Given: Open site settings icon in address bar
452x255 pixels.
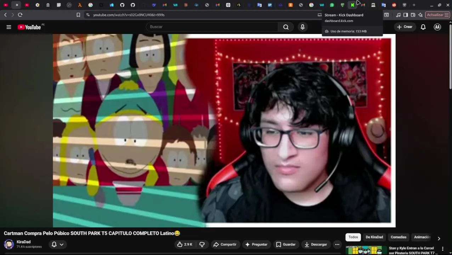Looking at the screenshot, I should click(88, 15).
